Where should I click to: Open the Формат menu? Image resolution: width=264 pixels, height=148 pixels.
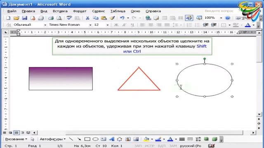click(x=80, y=11)
